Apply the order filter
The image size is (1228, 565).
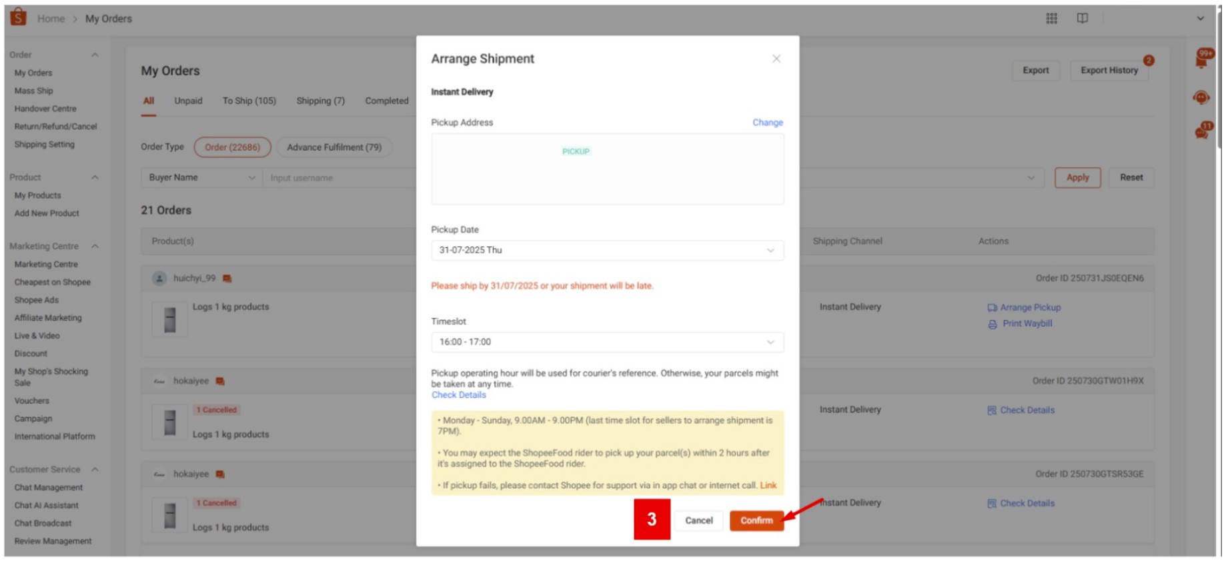click(1078, 178)
